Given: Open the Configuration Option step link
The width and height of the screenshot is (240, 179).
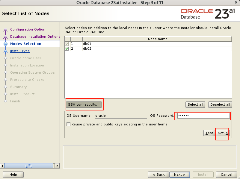Looking at the screenshot, I should [x=28, y=29].
